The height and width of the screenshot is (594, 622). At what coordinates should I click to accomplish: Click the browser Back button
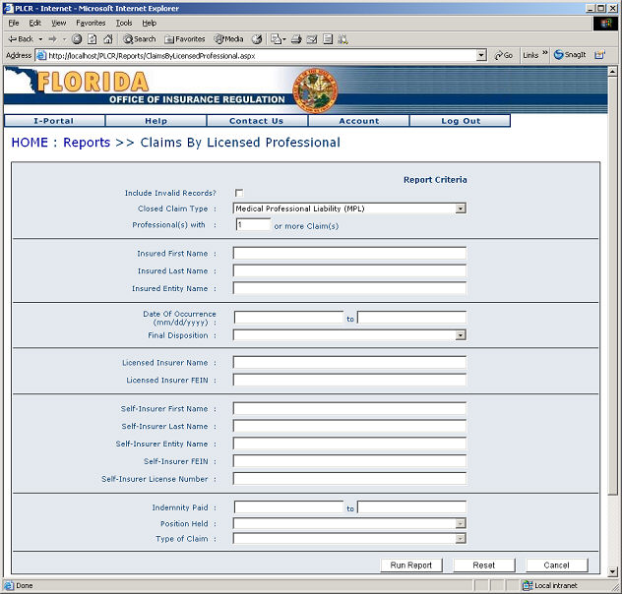(x=20, y=39)
